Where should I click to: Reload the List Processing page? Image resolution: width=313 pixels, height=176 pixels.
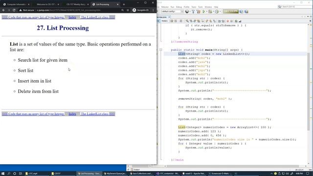tap(14, 10)
